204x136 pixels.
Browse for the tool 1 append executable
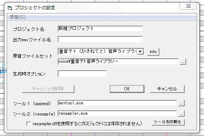point(181,103)
